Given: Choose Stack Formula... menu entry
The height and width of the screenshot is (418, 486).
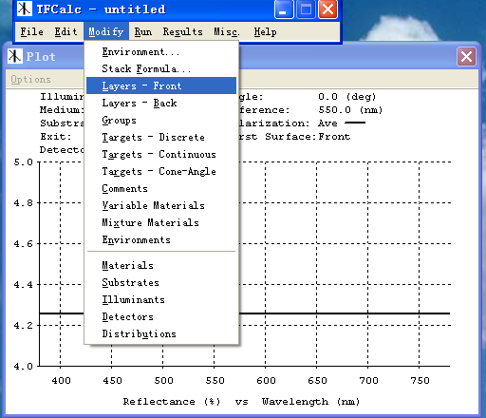Looking at the screenshot, I should pyautogui.click(x=161, y=68).
